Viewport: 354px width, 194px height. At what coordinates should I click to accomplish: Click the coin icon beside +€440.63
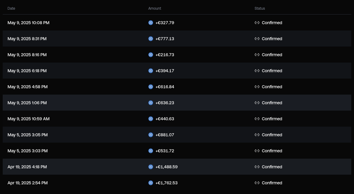151,119
